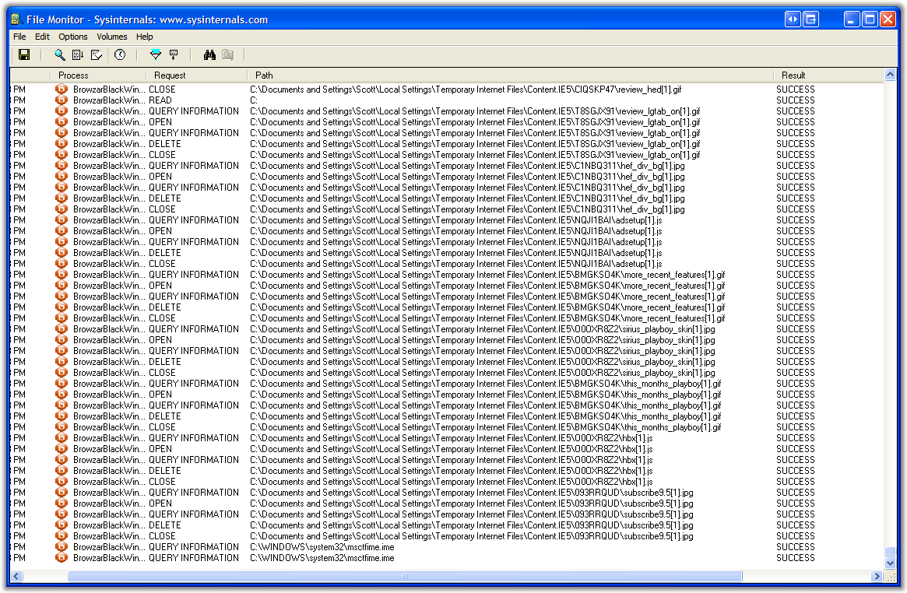The image size is (907, 593).
Task: Click the vertical scrollbar thumb near bottom
Action: point(890,552)
